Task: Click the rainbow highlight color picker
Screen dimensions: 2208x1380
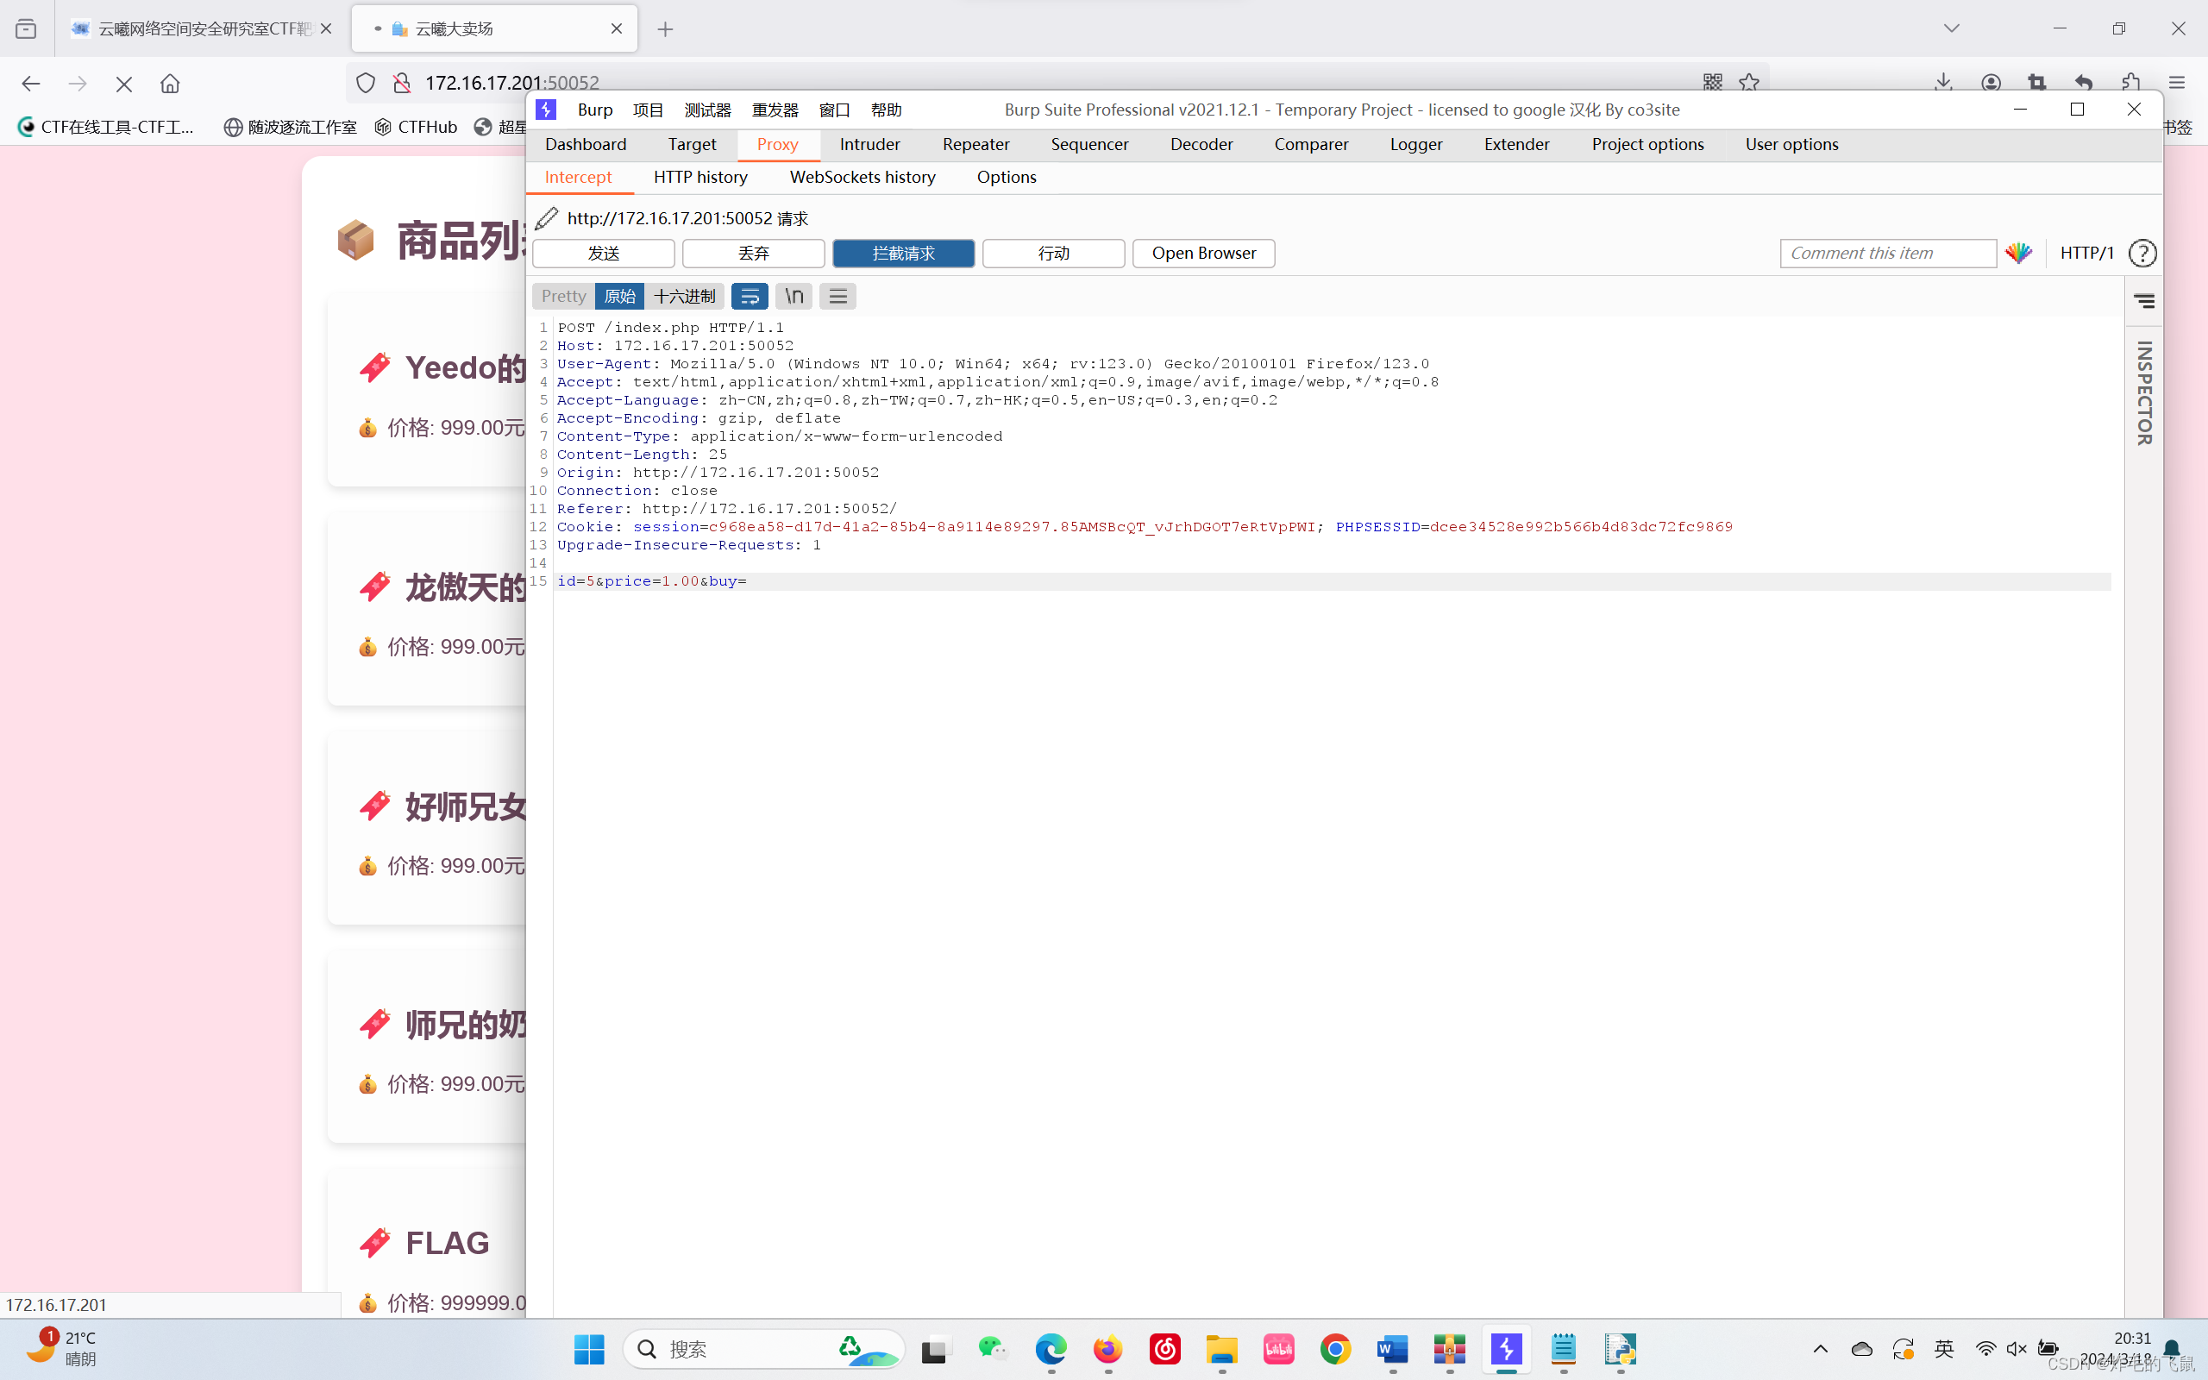Action: [2018, 253]
